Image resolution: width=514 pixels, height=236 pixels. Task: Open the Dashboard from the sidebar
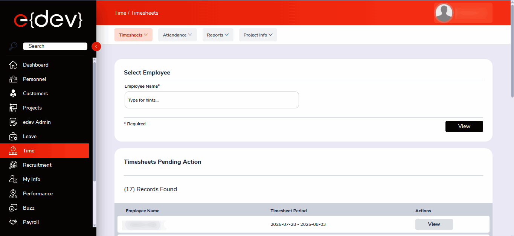point(35,65)
